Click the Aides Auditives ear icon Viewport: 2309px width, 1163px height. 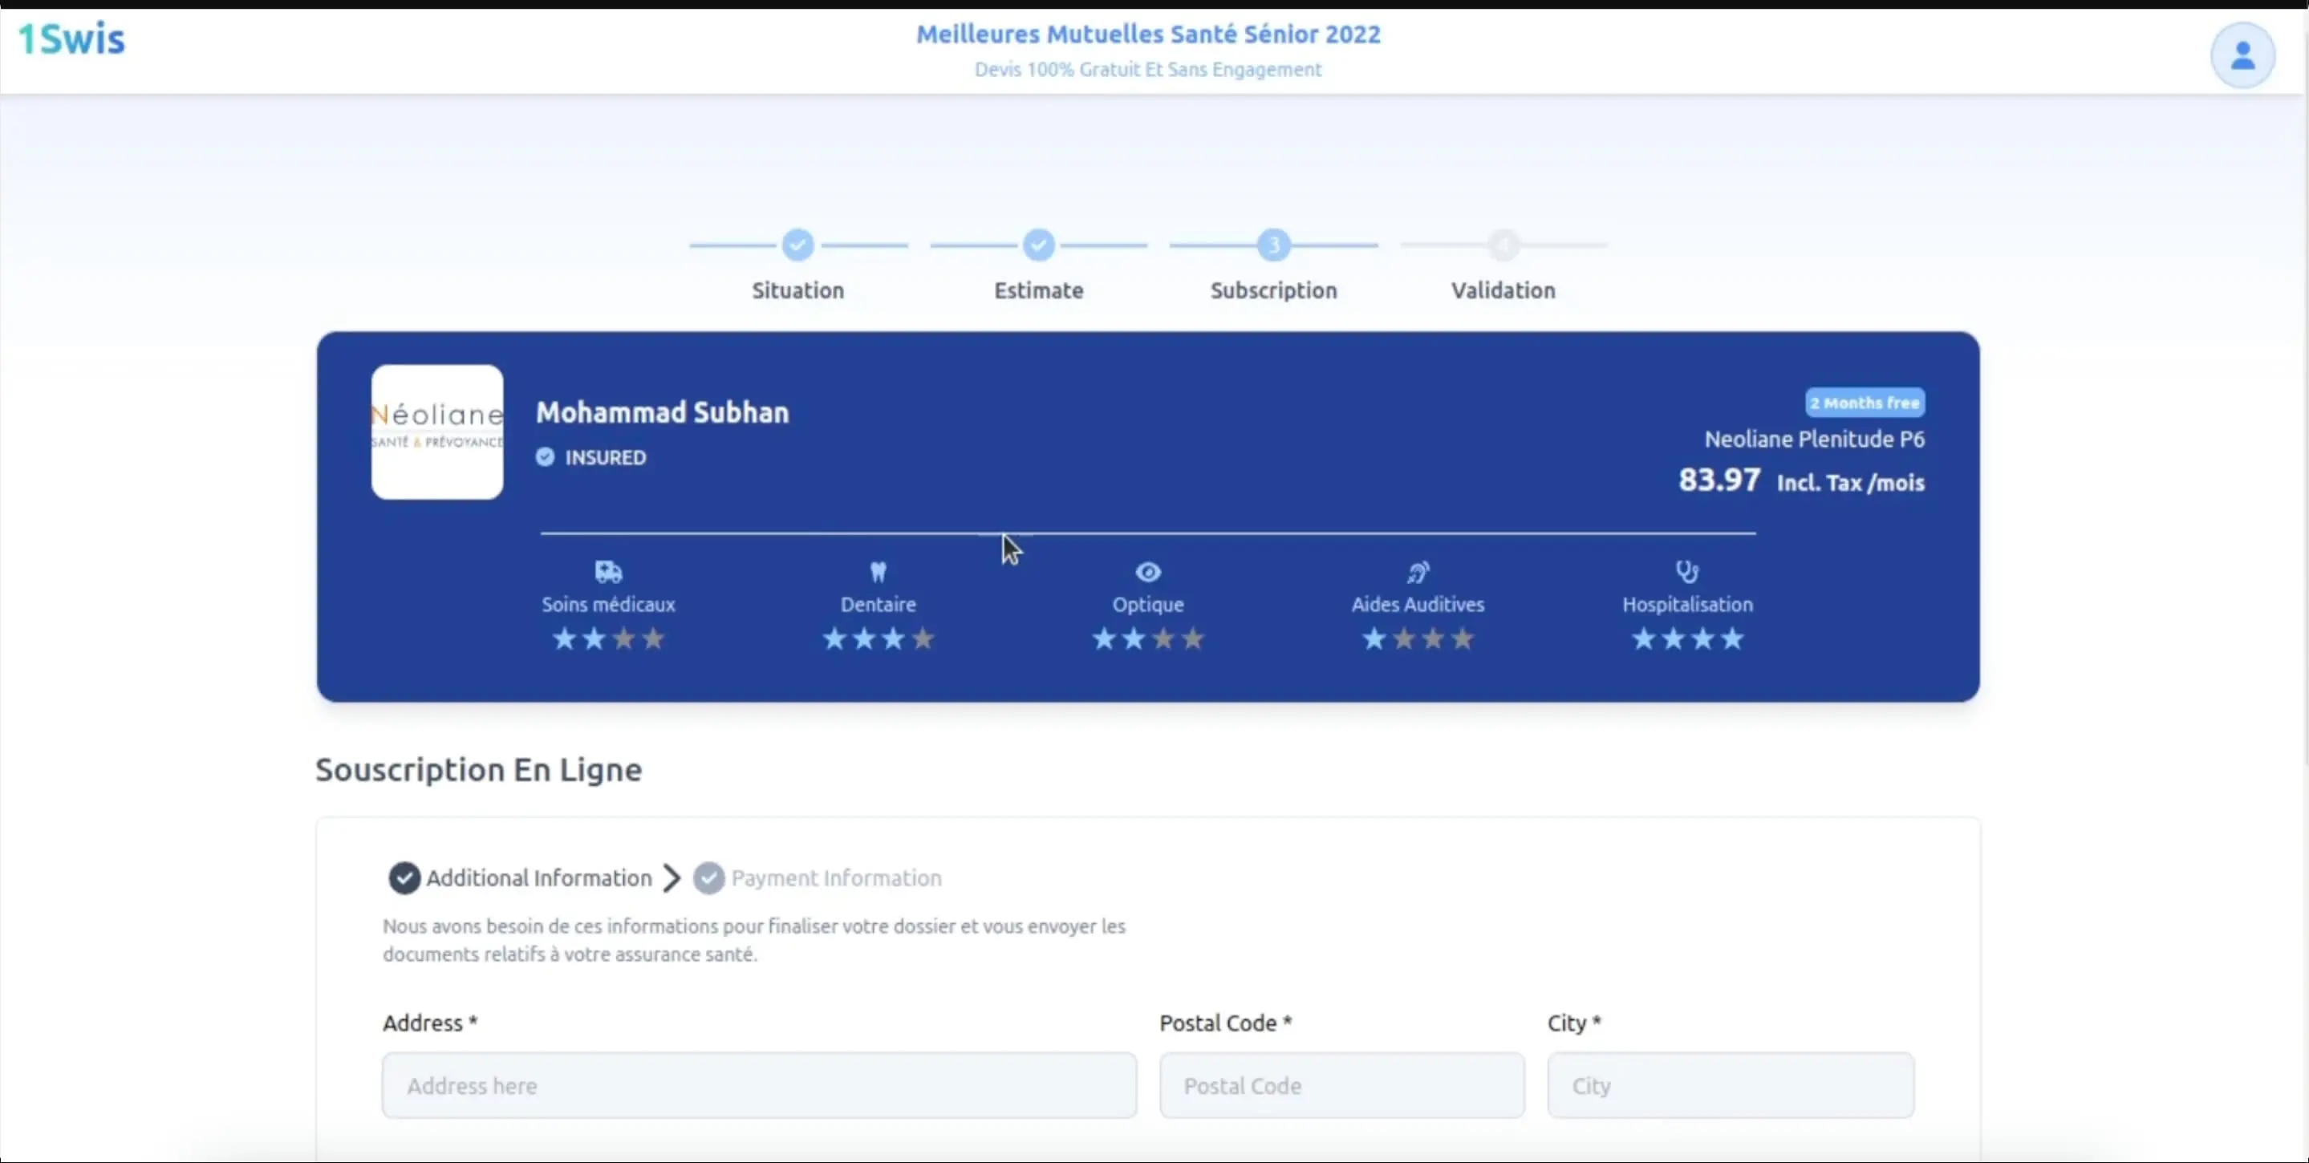[x=1418, y=572]
